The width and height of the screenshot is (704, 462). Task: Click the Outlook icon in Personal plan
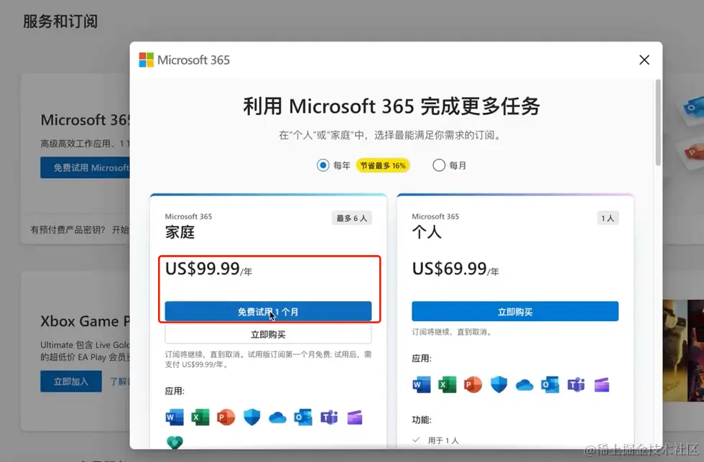tap(550, 385)
